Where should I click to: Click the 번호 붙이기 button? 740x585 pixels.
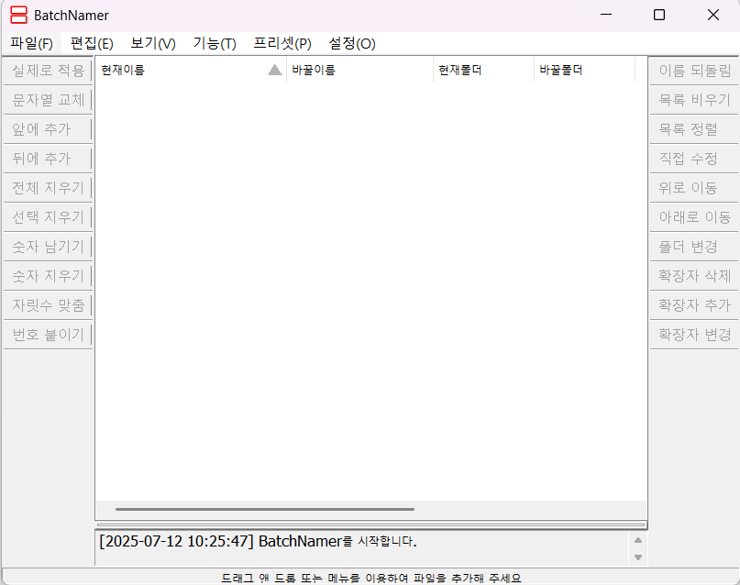coord(48,335)
